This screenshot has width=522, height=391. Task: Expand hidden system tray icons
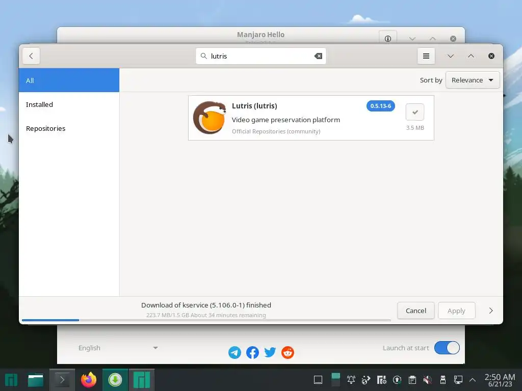473,380
